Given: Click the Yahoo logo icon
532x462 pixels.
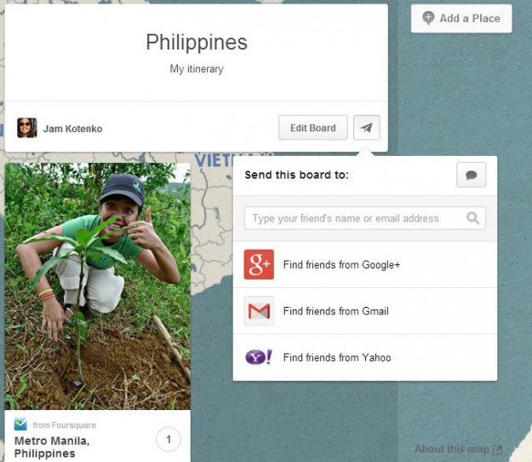Looking at the screenshot, I should tap(259, 357).
